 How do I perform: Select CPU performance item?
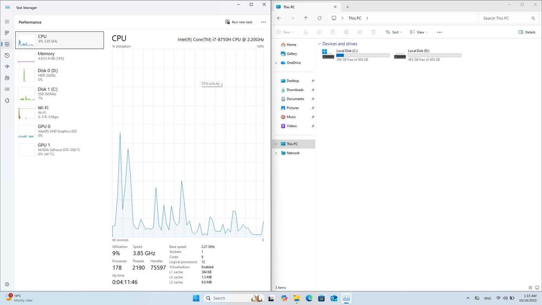pyautogui.click(x=60, y=40)
